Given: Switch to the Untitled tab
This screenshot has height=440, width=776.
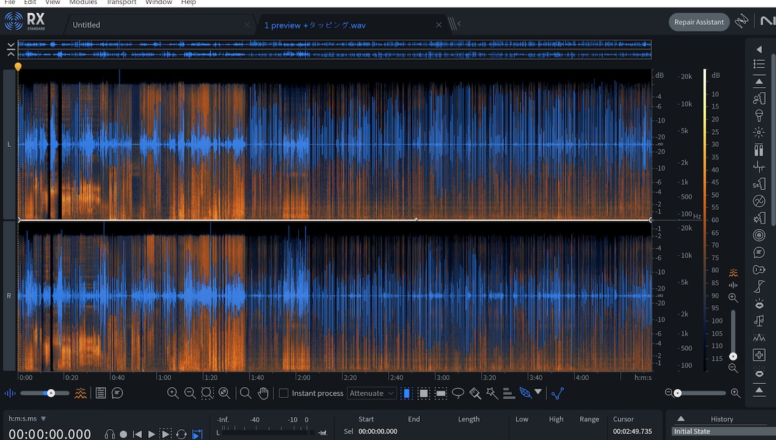Looking at the screenshot, I should (x=87, y=25).
